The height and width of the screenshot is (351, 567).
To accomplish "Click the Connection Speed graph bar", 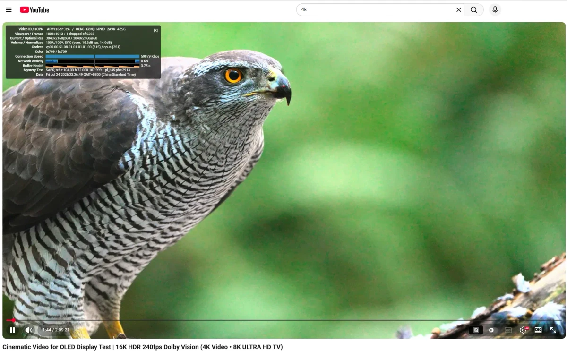I will pos(93,56).
